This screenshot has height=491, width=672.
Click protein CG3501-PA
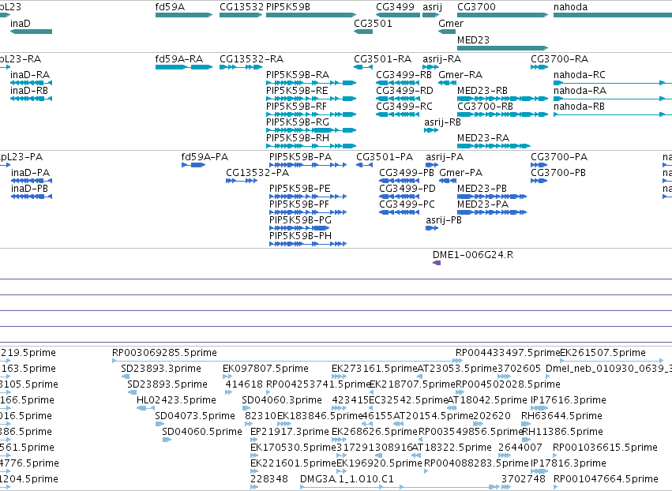click(x=364, y=165)
